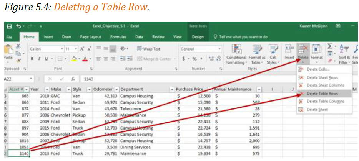The image size is (359, 161).
Task: Click the Insert cells icon
Action: pyautogui.click(x=289, y=48)
